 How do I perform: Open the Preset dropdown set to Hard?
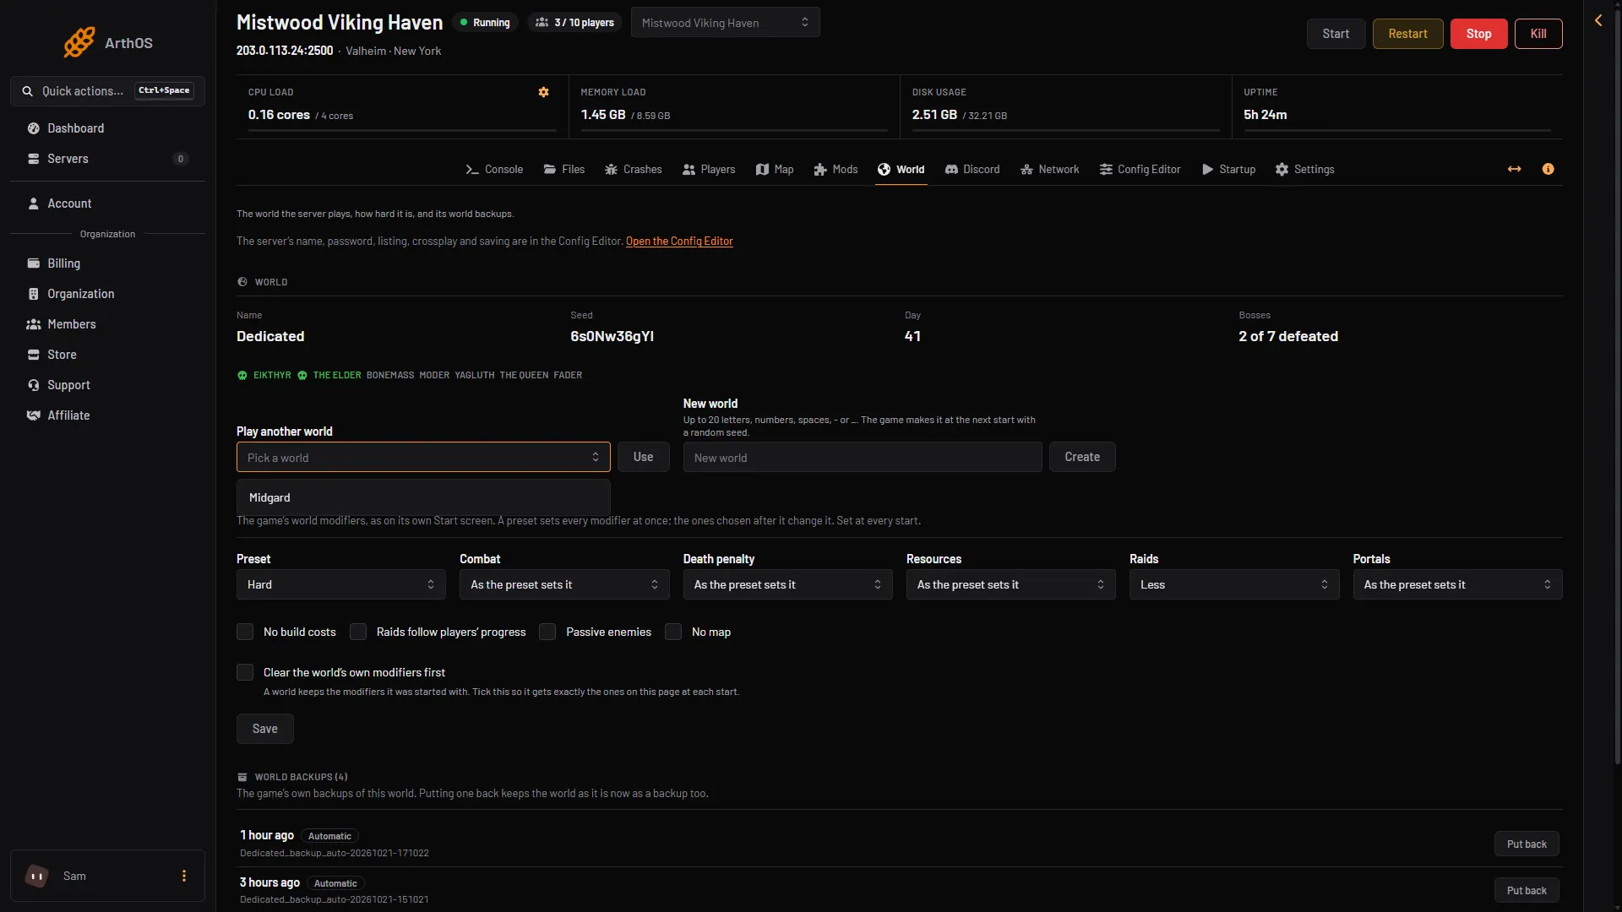coord(341,584)
